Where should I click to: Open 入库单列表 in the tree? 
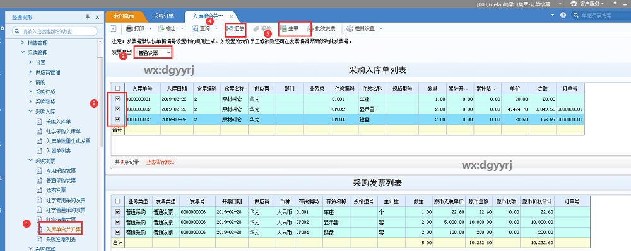click(x=58, y=151)
